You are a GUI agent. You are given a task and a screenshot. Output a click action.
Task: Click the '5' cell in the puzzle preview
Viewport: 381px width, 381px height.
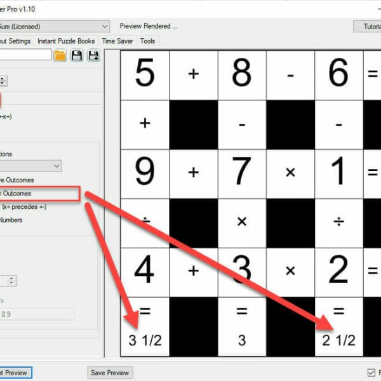[x=145, y=75]
